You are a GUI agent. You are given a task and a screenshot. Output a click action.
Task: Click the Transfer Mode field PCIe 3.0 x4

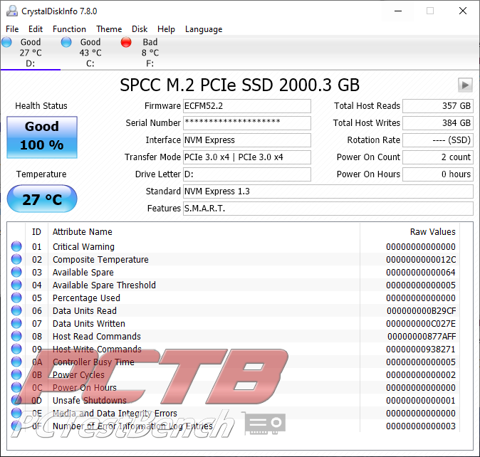[x=247, y=157]
